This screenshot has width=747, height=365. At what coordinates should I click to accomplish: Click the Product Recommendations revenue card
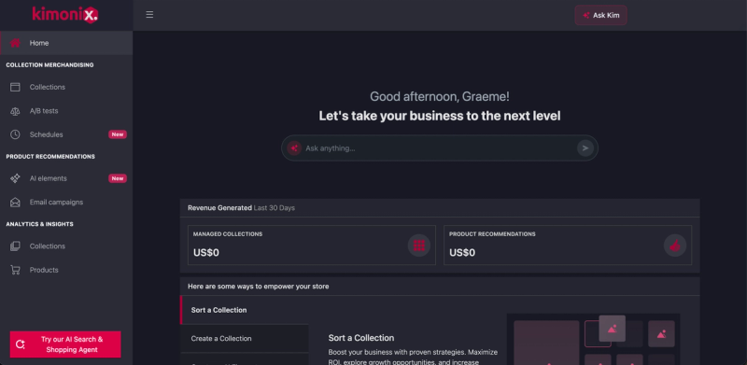pos(568,245)
